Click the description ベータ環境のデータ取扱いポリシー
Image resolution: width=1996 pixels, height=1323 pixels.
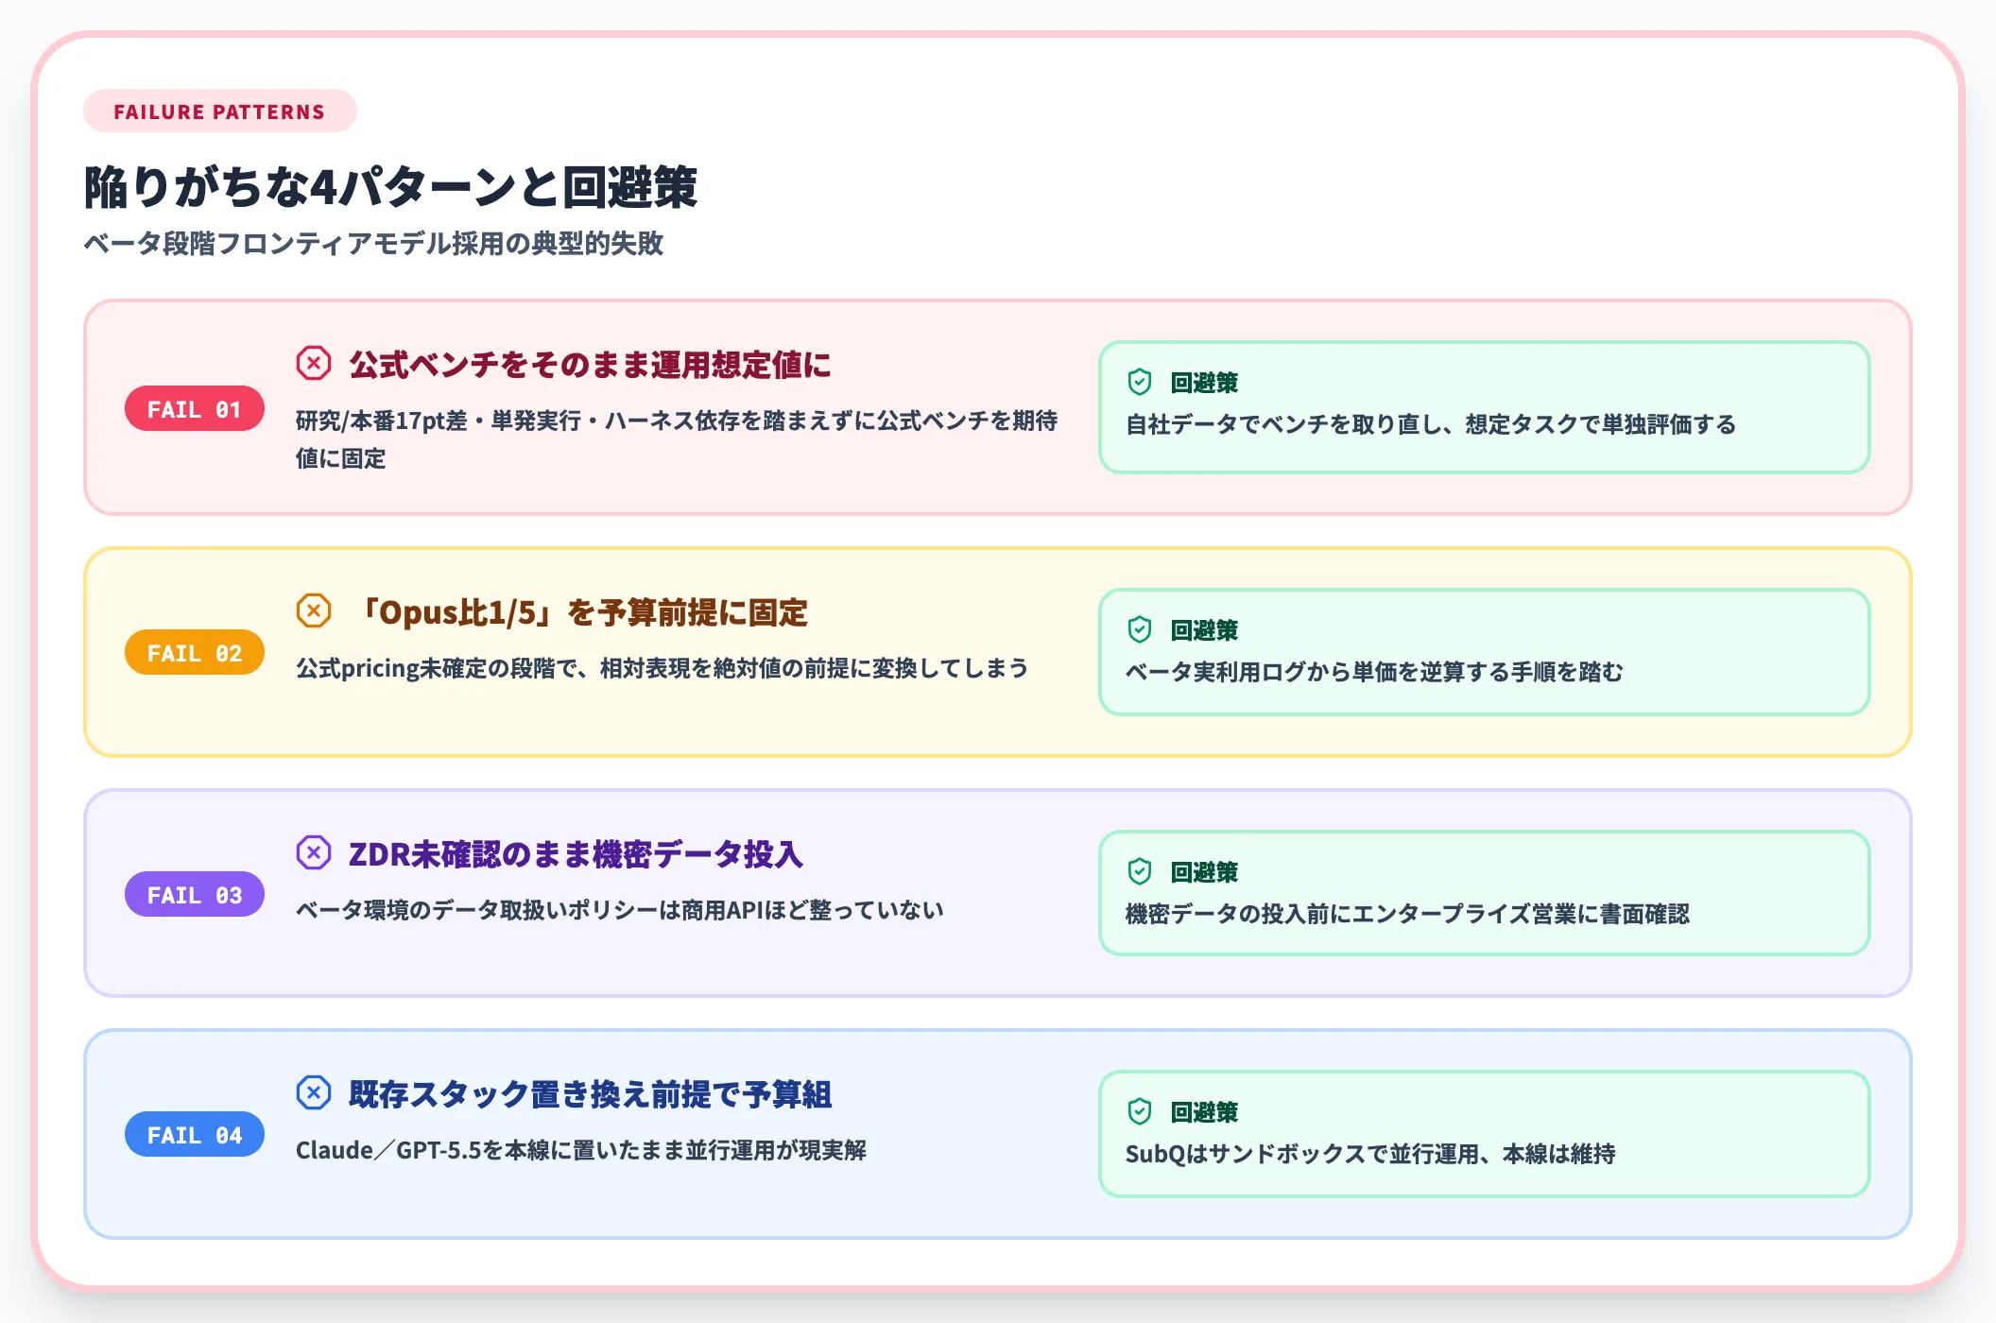(620, 910)
